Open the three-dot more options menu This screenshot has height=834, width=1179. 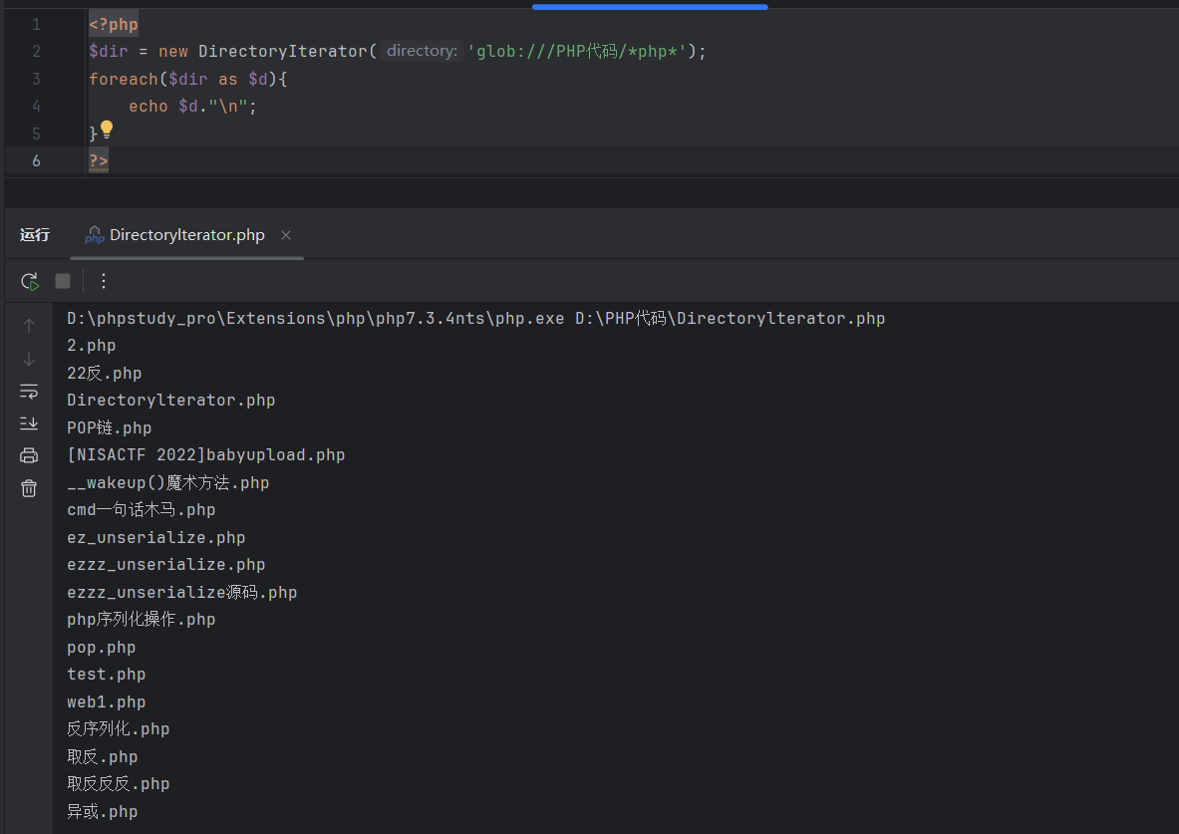pos(104,282)
